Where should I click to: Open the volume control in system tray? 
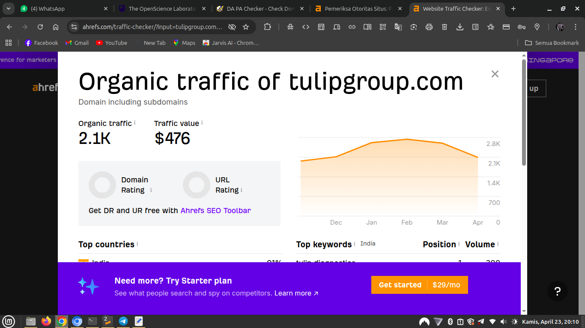[503, 322]
